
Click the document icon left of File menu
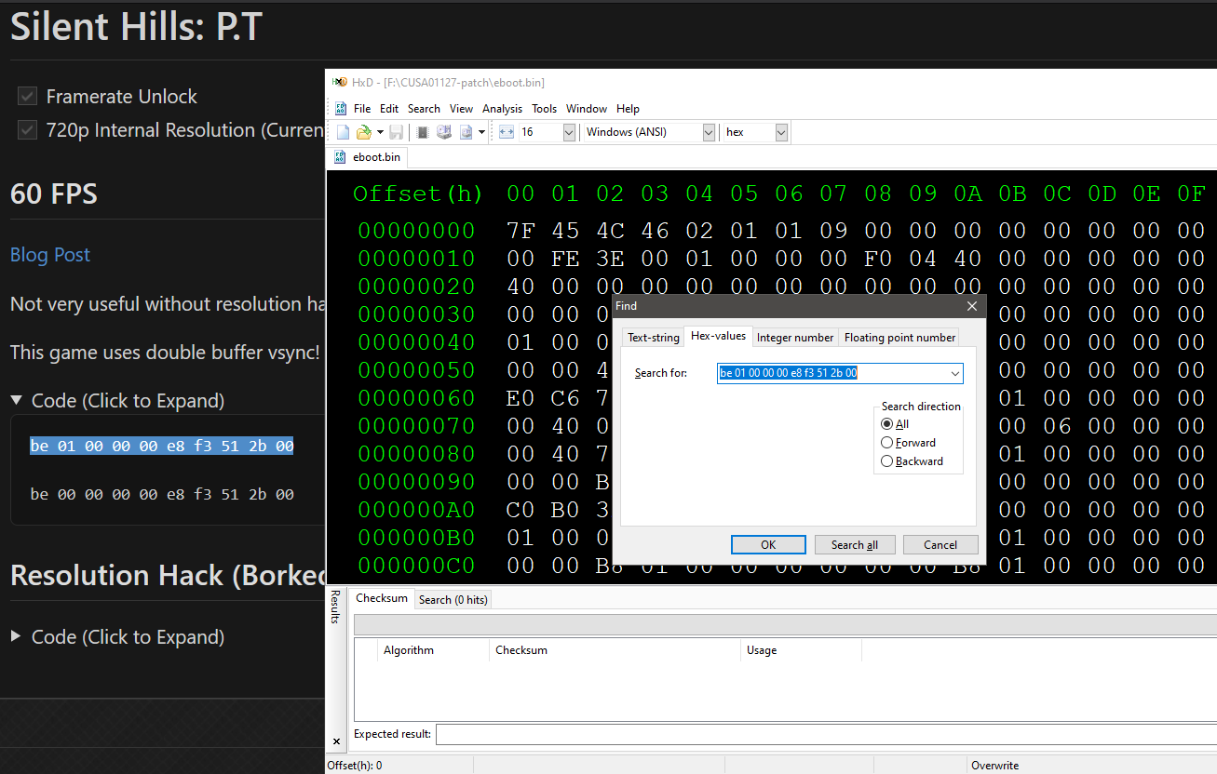[x=341, y=109]
